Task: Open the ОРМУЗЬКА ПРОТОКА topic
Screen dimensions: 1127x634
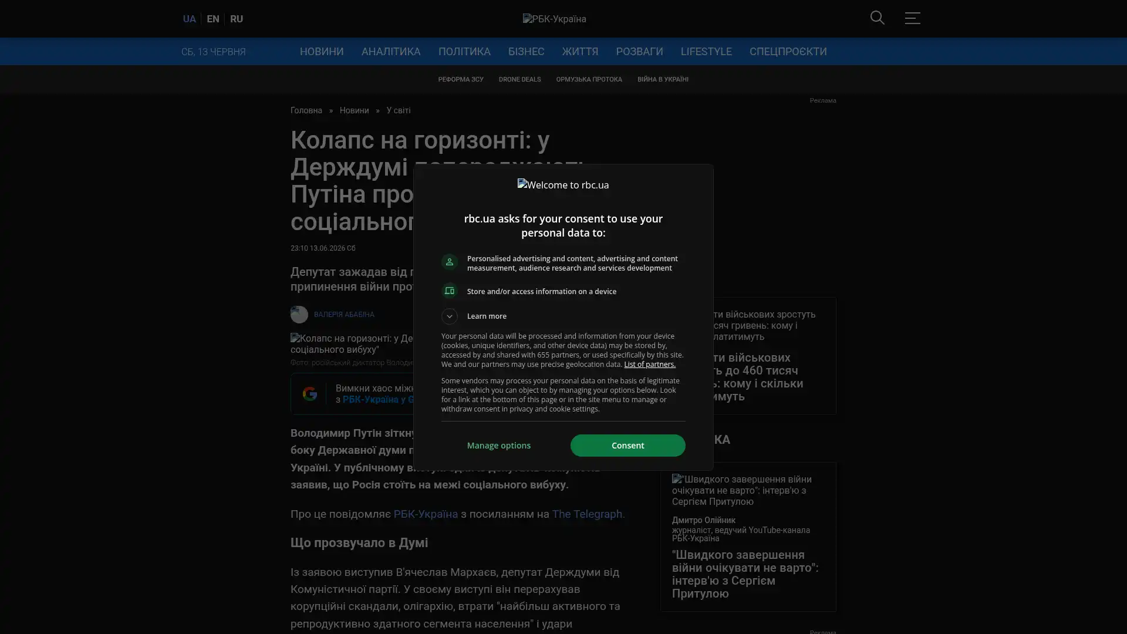Action: pos(589,79)
